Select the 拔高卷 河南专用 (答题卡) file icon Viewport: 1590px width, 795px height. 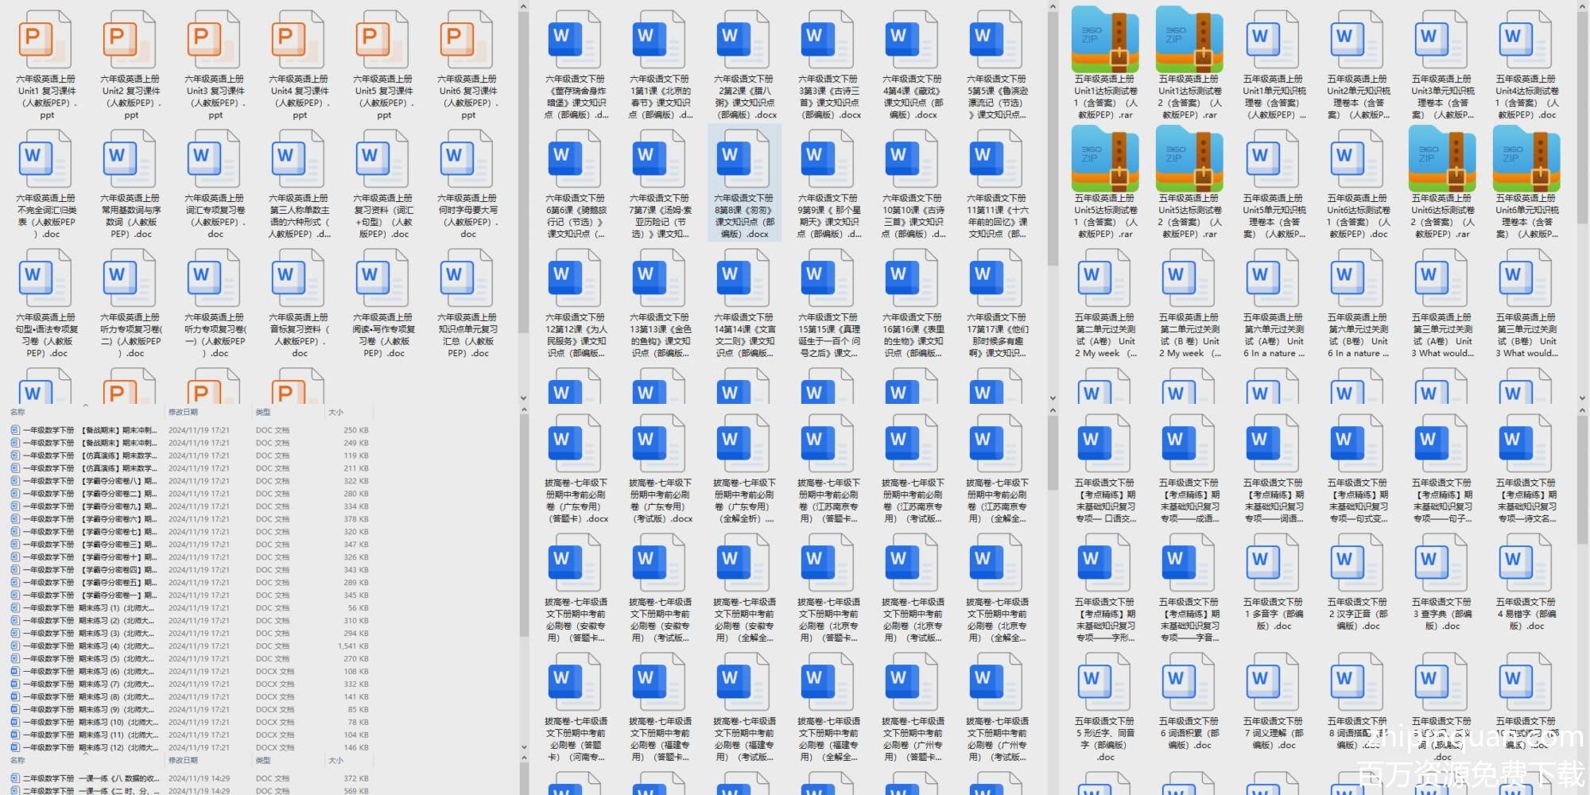click(576, 681)
